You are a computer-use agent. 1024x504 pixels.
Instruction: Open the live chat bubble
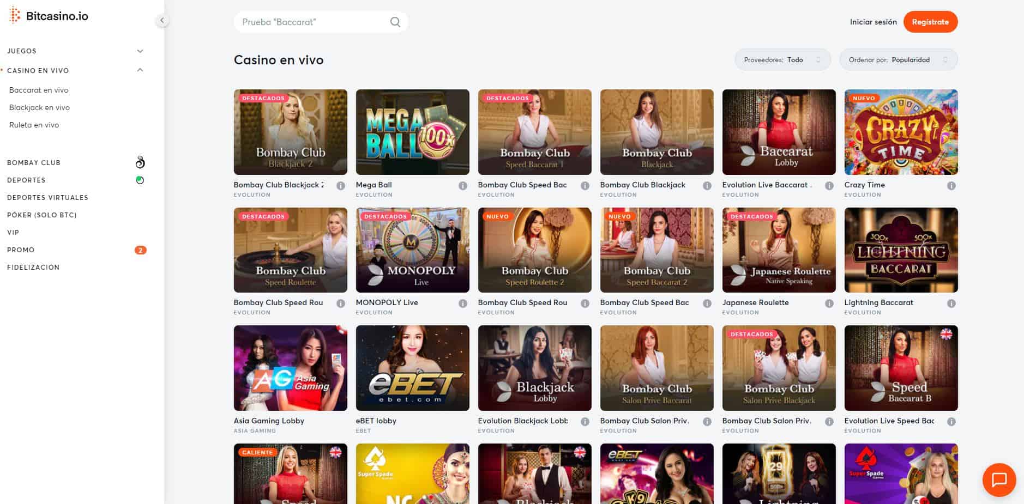pyautogui.click(x=999, y=479)
